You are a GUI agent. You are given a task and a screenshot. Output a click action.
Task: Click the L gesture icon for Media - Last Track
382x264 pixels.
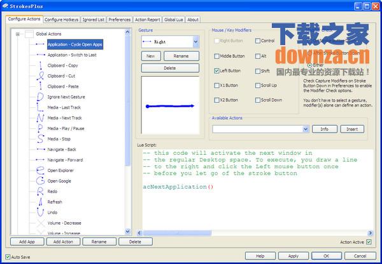(x=39, y=107)
